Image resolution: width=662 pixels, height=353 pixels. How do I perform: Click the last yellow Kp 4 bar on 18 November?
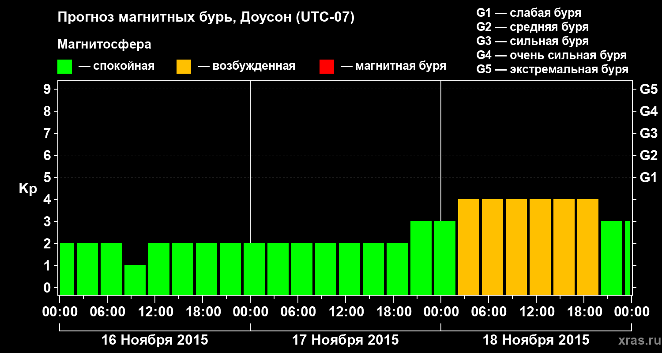tap(588, 247)
